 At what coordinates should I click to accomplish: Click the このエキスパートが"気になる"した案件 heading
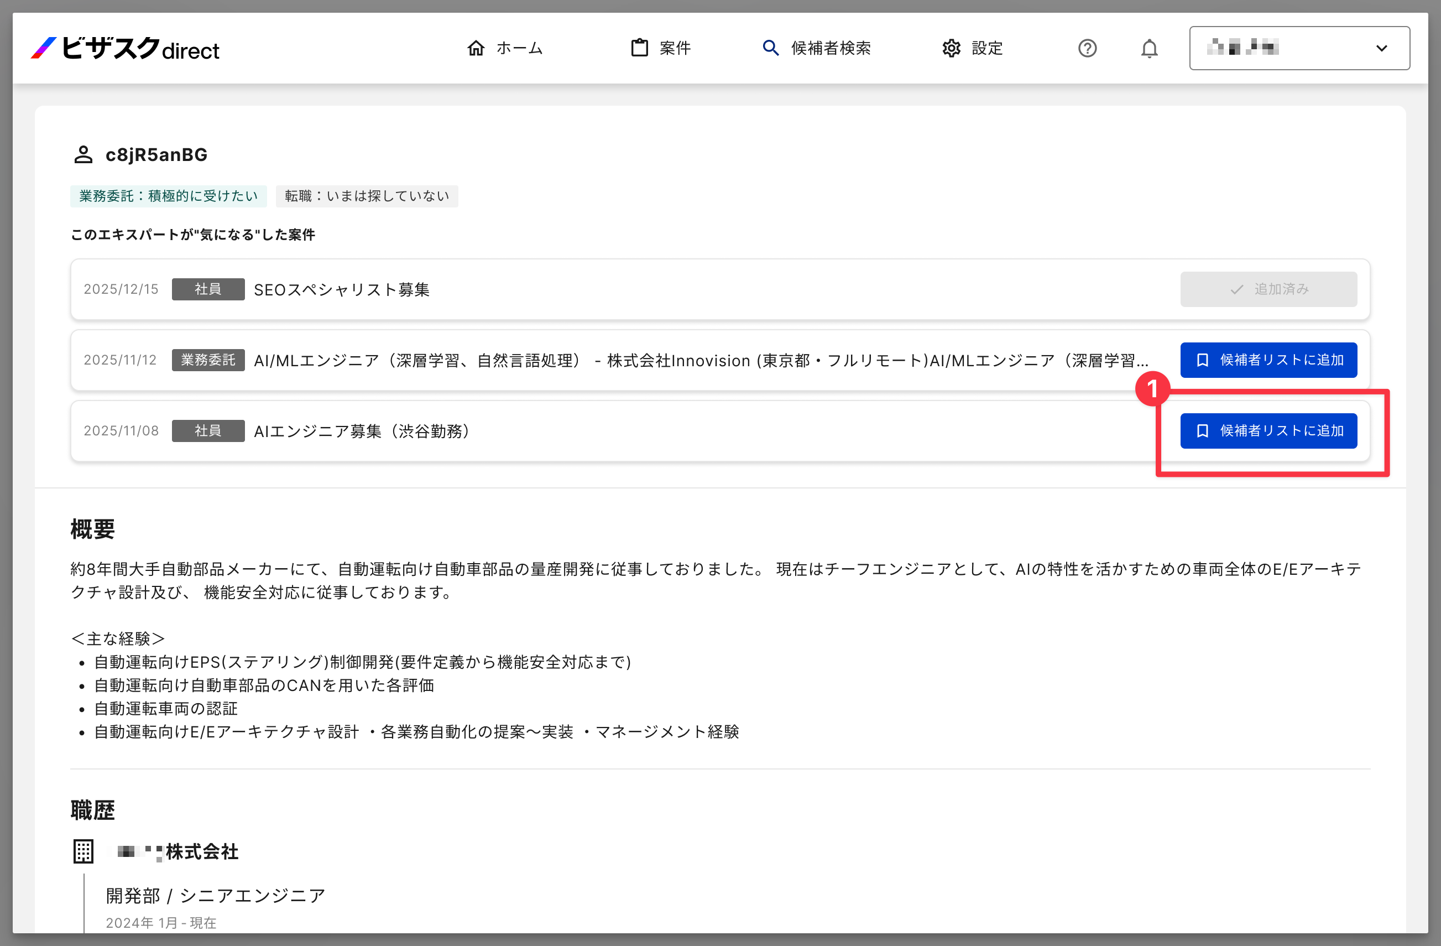pos(192,235)
